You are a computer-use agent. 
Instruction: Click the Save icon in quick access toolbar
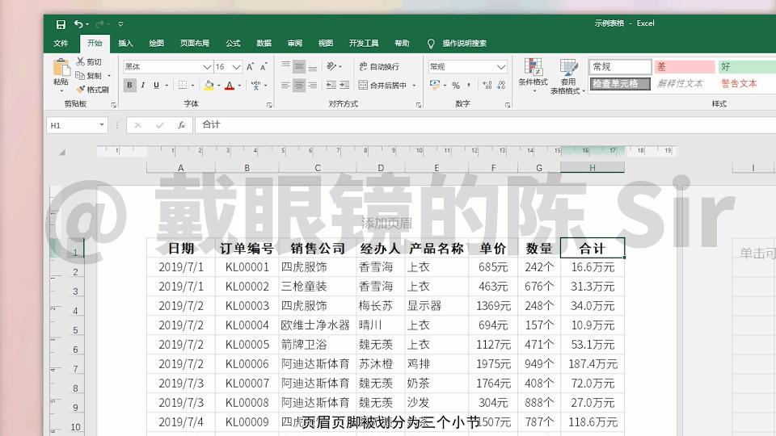tap(61, 24)
